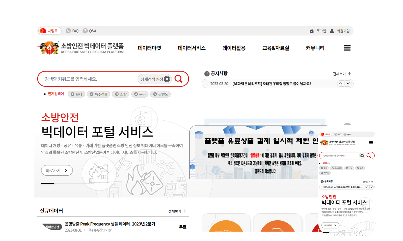Click the red magnifier icon in the mobile preview
The image size is (403, 241).
tap(369, 156)
